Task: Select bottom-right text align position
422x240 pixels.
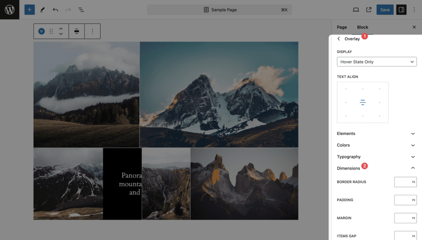Action: point(380,116)
